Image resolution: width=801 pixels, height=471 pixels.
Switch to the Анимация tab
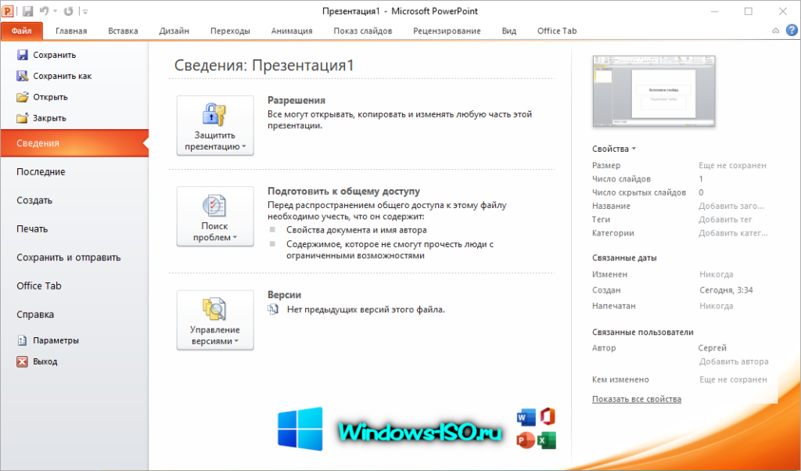(x=292, y=31)
